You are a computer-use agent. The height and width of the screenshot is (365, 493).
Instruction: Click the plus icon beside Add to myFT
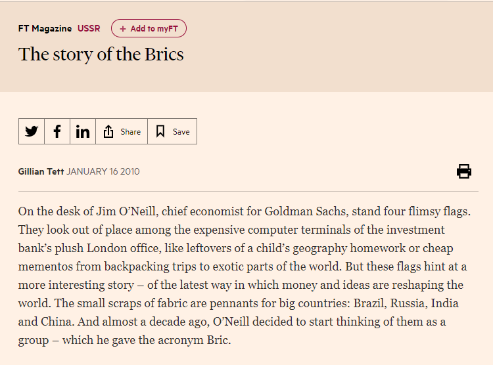coord(123,28)
